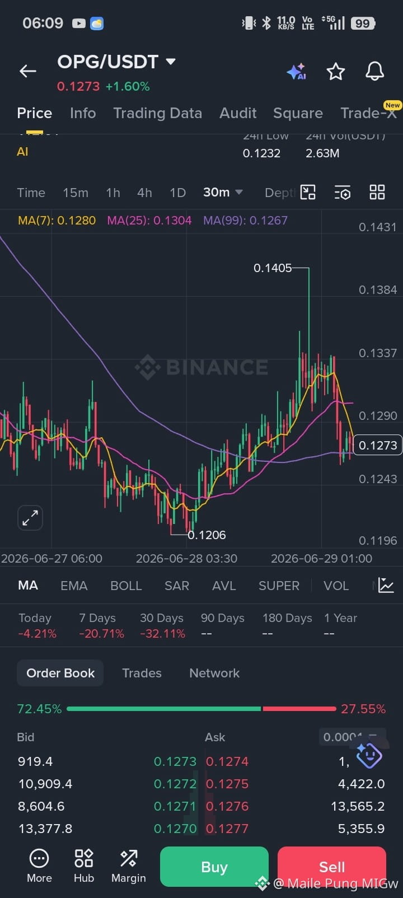Select the Trades tab
Viewport: 403px width, 898px height.
pyautogui.click(x=142, y=673)
